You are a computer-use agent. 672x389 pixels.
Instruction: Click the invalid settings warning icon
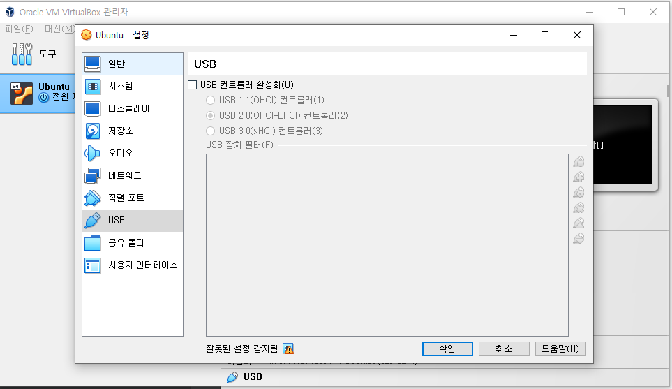pyautogui.click(x=288, y=349)
